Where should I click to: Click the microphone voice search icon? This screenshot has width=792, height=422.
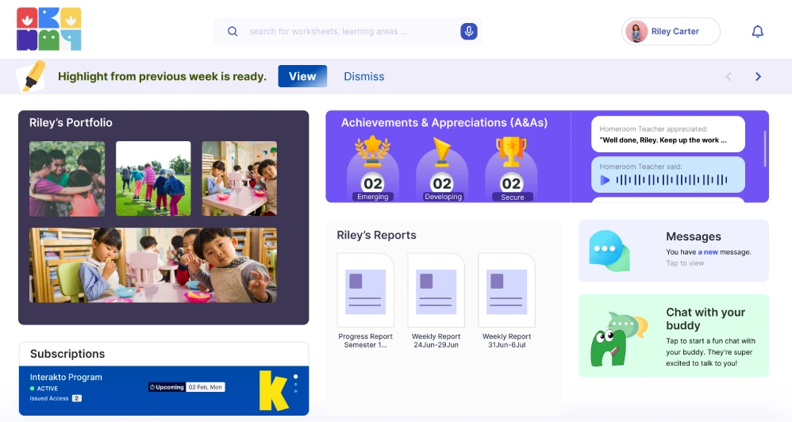[468, 32]
